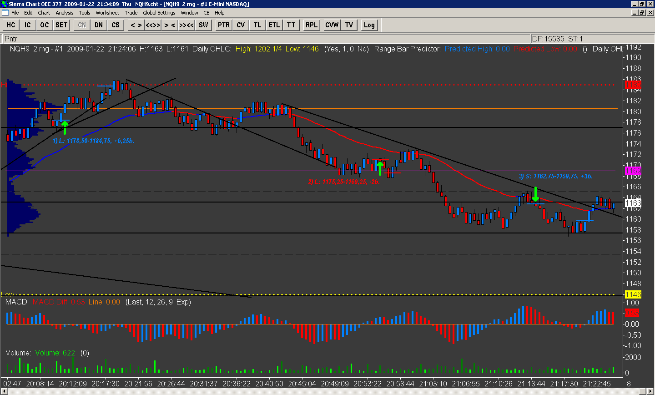
Task: Click the TV toolbar button
Action: pos(349,25)
